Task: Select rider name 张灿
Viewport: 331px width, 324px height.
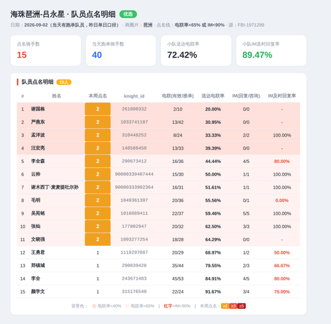Action: (36, 226)
